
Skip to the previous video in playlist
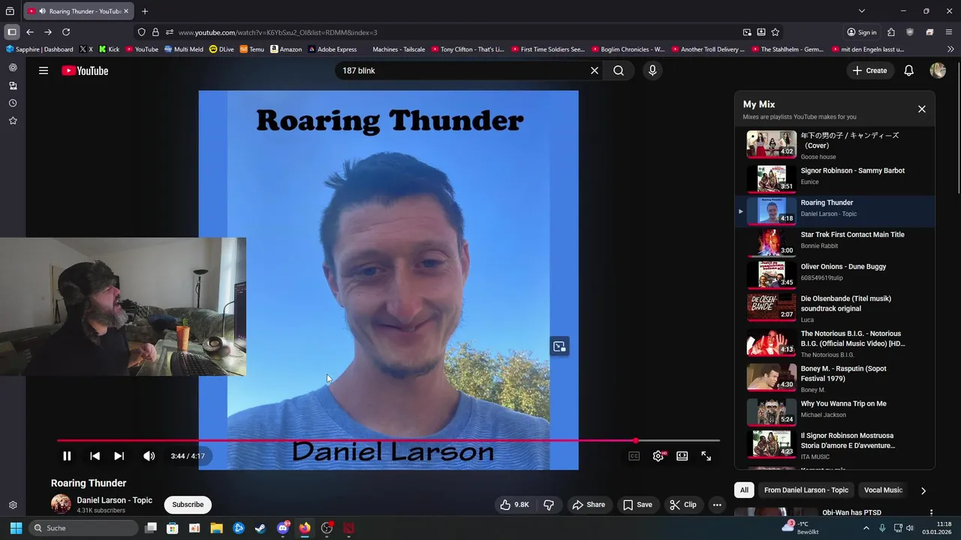tap(95, 456)
